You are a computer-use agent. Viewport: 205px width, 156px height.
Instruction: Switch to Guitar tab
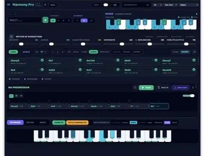(x=30, y=122)
